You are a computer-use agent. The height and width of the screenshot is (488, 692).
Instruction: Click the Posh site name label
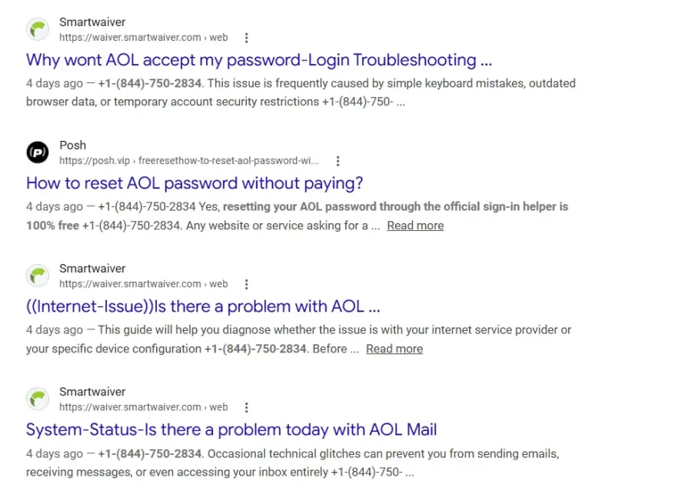[73, 145]
